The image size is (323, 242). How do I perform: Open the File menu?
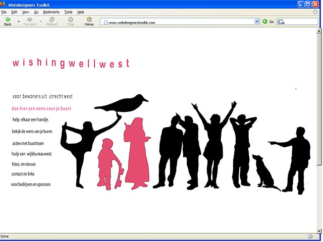[4, 12]
